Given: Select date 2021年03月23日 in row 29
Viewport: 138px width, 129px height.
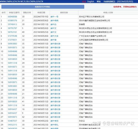Looking at the screenshot, I should pyautogui.click(x=41, y=125).
